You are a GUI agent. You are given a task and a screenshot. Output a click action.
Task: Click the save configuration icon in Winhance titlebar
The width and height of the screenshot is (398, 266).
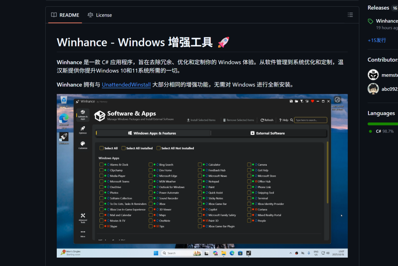[291, 101]
